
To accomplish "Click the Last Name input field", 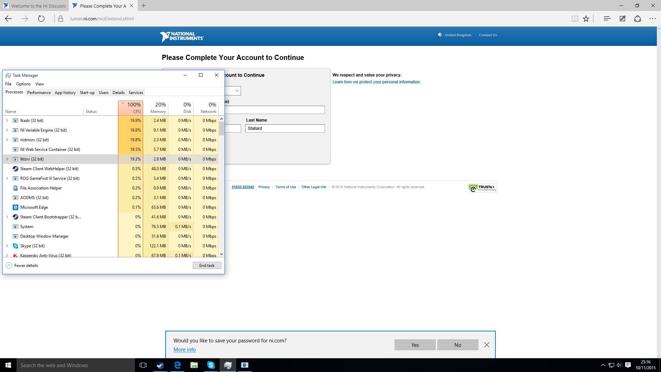I will click(x=285, y=128).
